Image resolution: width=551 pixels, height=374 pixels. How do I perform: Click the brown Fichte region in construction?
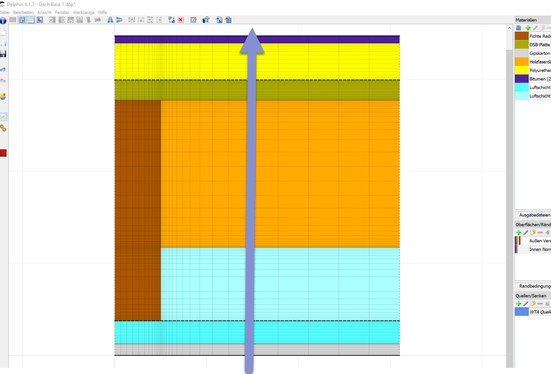137,210
